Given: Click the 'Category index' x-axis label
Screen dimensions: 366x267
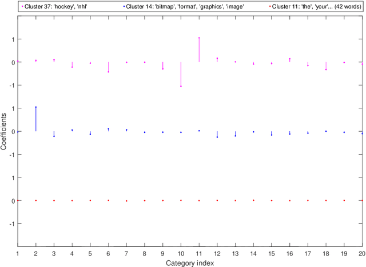Looking at the screenshot, I should (190, 263).
